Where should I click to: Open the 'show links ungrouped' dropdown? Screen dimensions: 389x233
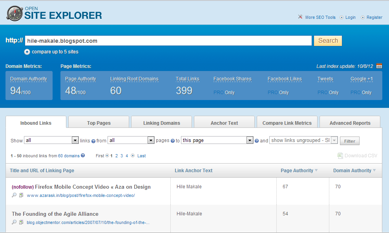point(304,140)
